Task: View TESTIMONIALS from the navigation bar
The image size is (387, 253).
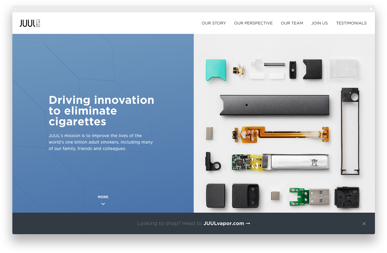Action: [x=351, y=23]
